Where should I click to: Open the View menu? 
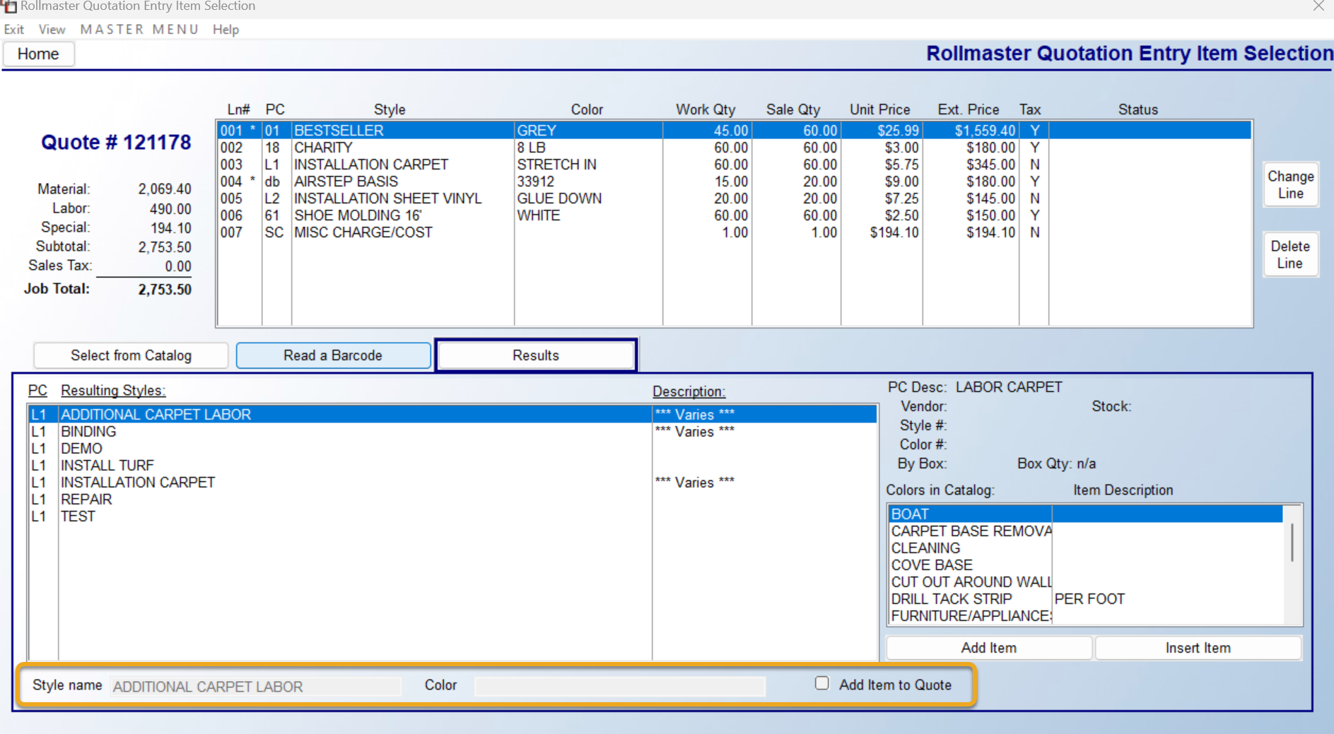[x=52, y=29]
